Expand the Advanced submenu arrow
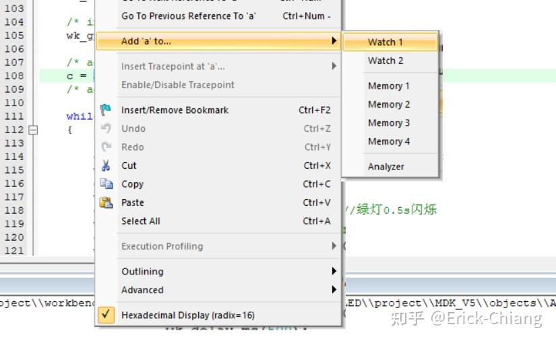This screenshot has height=343, width=556. 334,290
